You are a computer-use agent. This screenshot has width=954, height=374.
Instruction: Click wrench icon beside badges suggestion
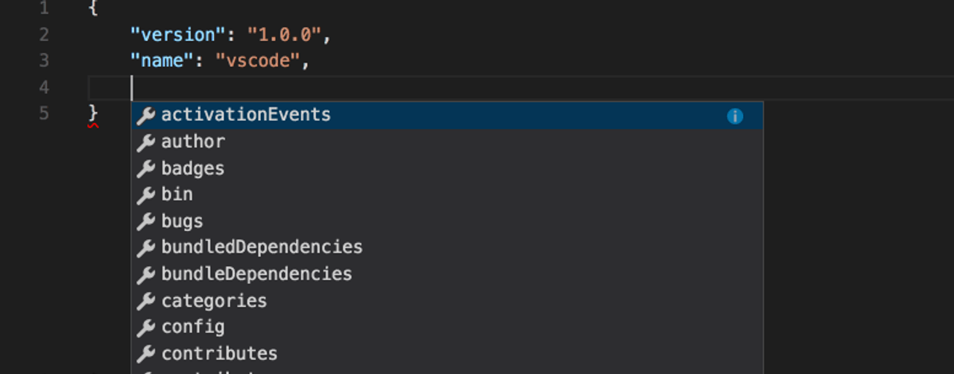click(146, 169)
